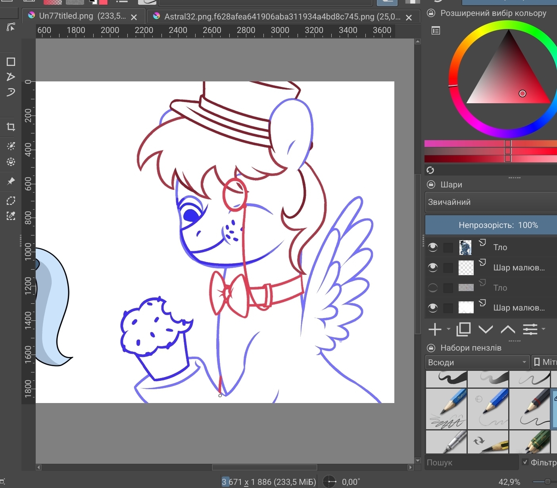
Task: Open layer properties sliders icon
Action: click(x=530, y=329)
